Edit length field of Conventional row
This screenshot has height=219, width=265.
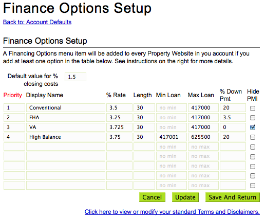144,108
